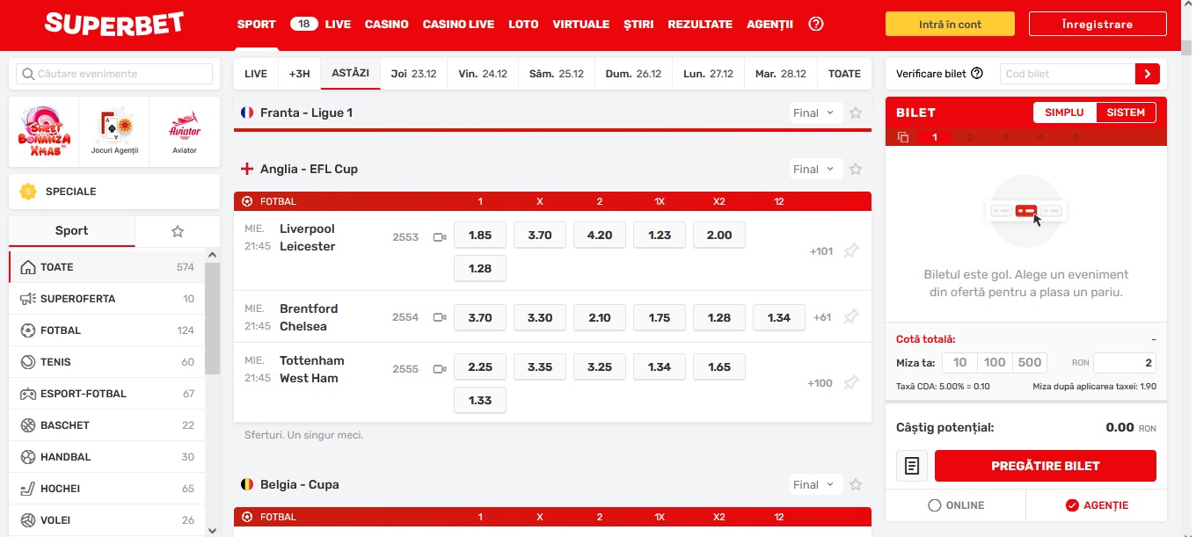This screenshot has height=537, width=1196.
Task: Switch bet type to Sistem
Action: 1127,112
